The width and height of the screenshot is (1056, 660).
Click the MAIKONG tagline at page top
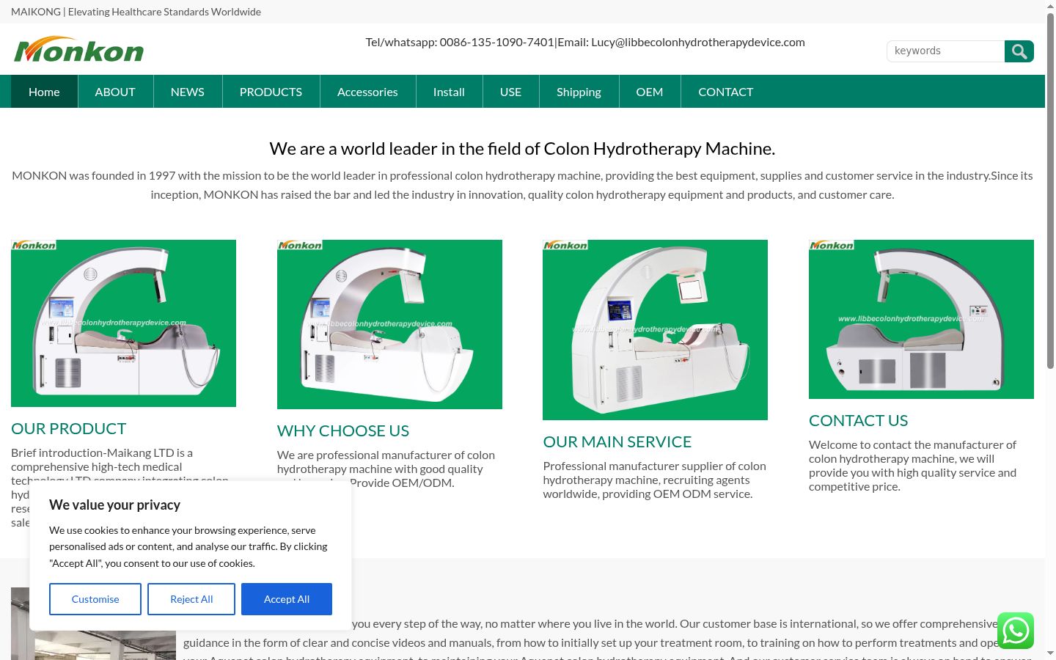(x=136, y=12)
